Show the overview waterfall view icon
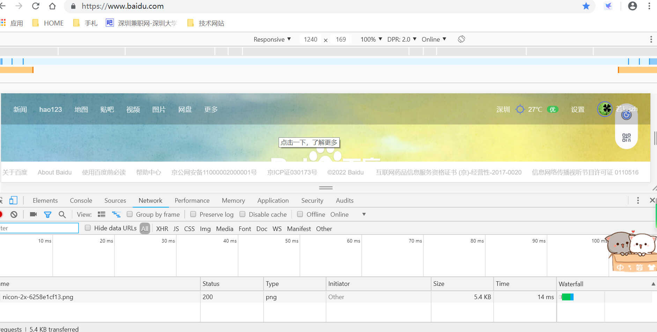 116,214
